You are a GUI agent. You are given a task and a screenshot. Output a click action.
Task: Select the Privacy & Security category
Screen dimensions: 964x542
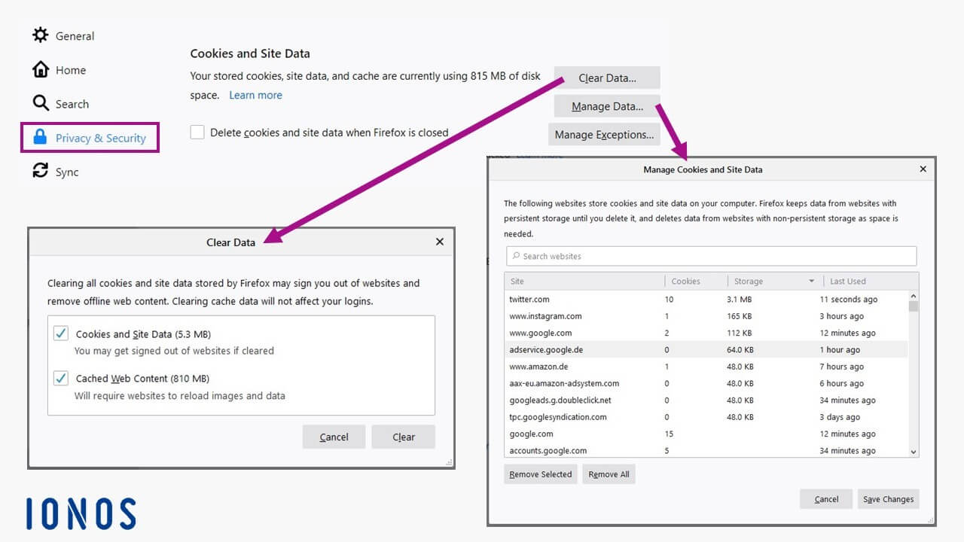(90, 138)
